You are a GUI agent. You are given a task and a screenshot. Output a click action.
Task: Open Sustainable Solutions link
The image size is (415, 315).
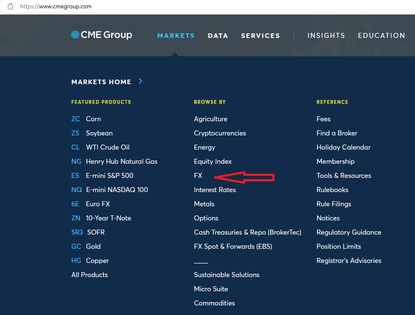[226, 275]
